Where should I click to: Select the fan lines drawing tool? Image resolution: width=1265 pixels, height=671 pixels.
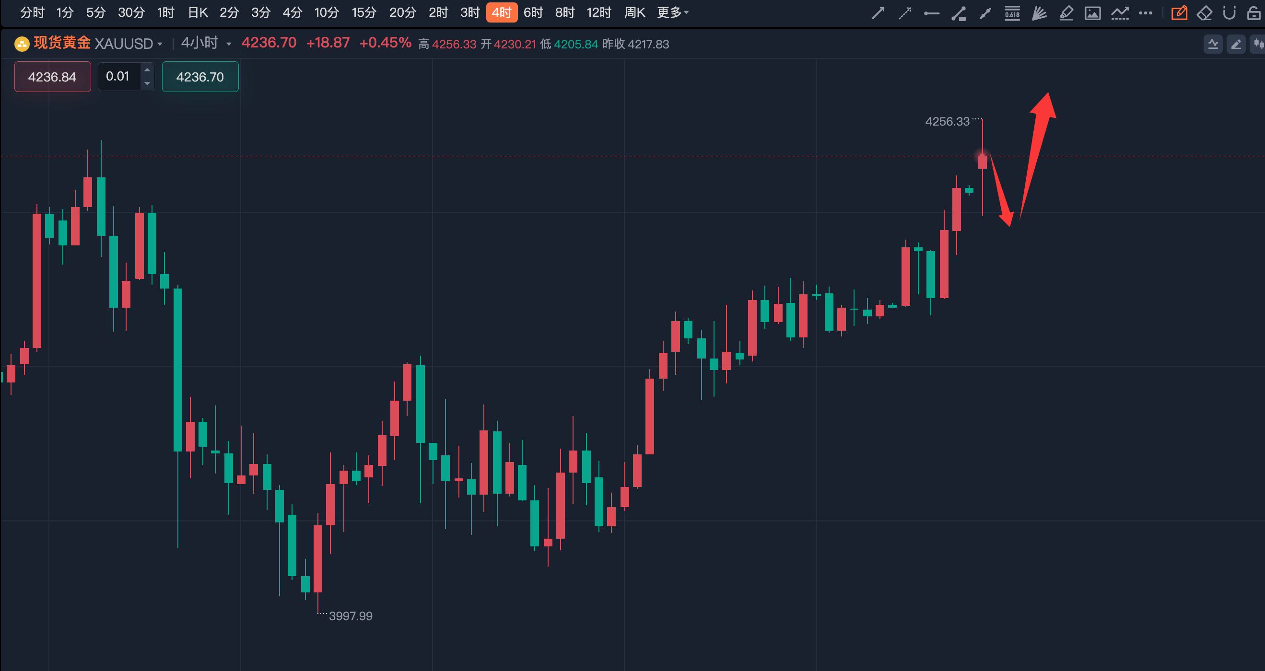1039,13
